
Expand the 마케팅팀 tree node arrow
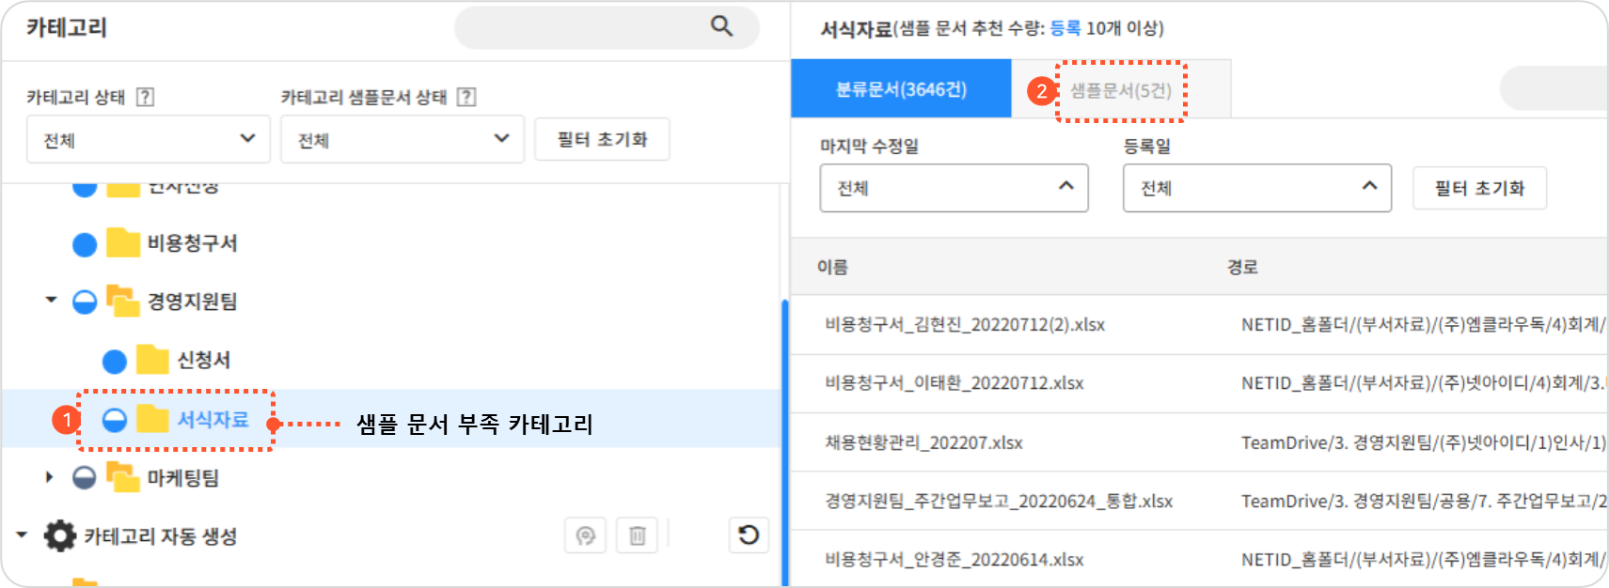click(x=50, y=477)
